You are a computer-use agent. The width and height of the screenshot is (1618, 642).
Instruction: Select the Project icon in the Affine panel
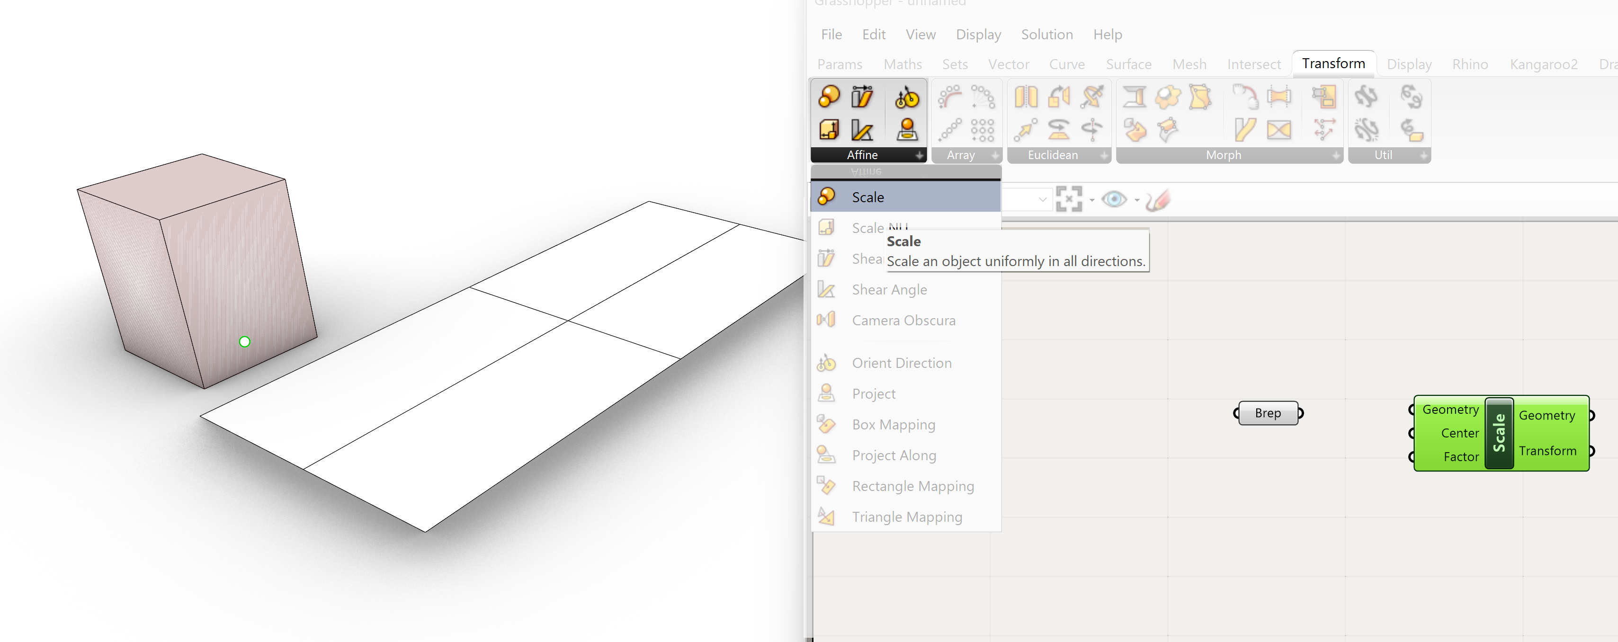tap(906, 130)
